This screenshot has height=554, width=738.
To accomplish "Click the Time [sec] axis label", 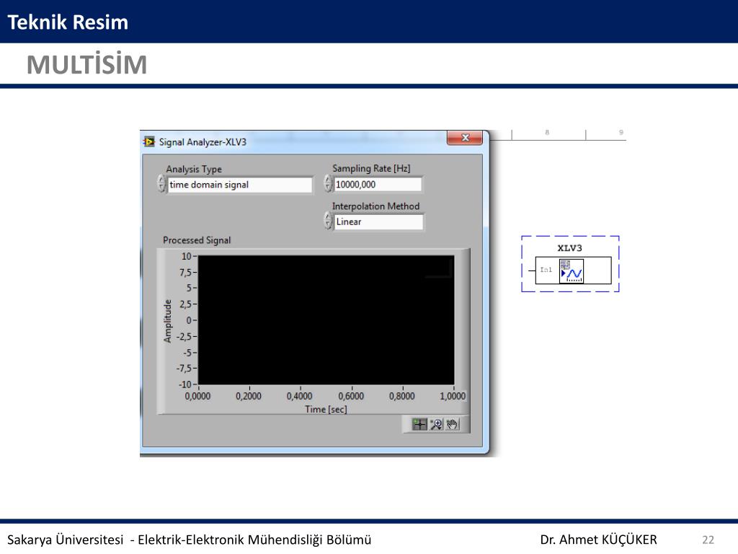I will [x=326, y=409].
